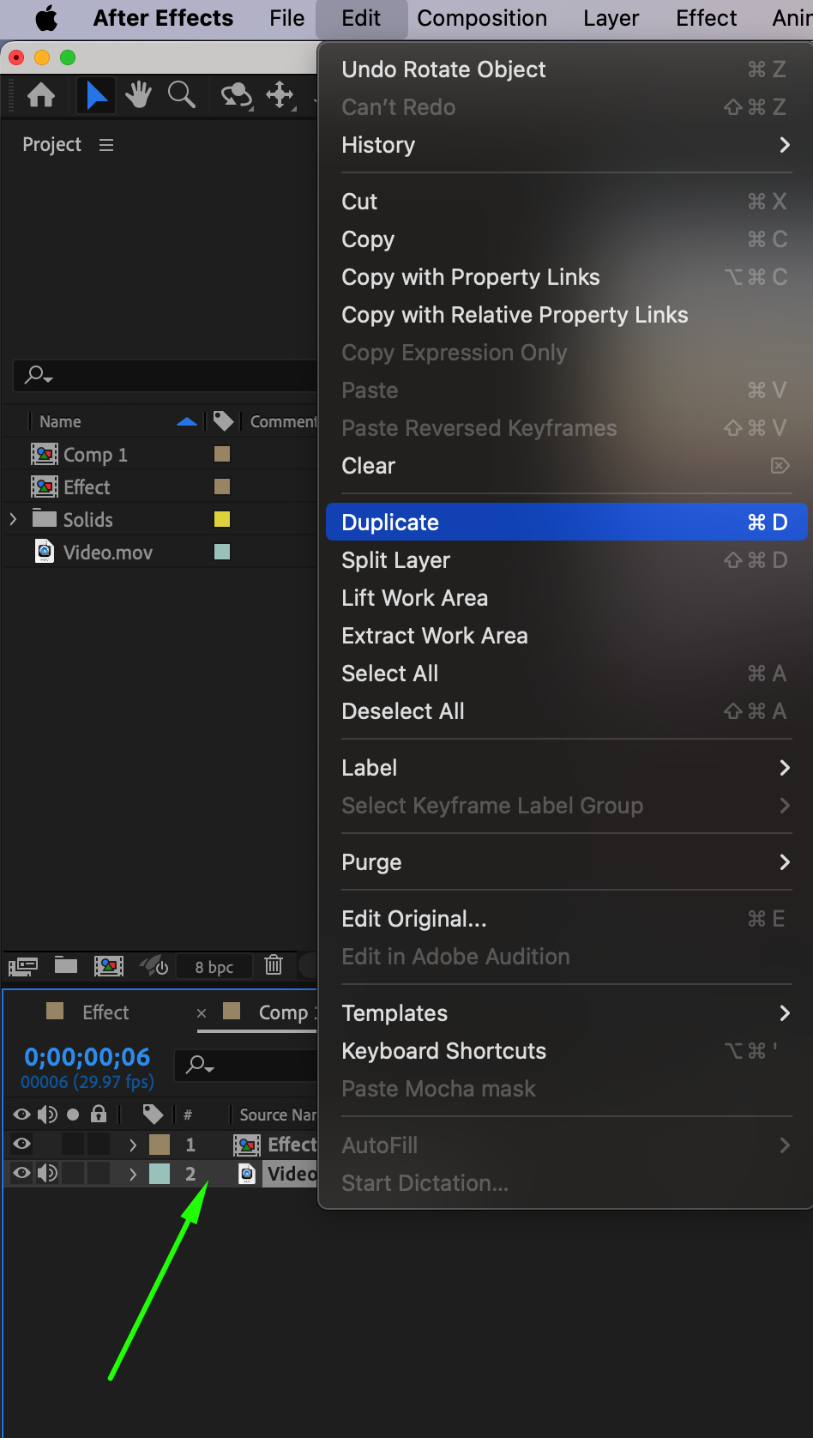Click the Home icon in toolbar

pos(41,94)
